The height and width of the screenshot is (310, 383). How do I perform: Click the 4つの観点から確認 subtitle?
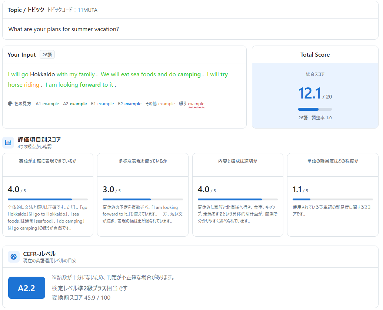point(34,147)
